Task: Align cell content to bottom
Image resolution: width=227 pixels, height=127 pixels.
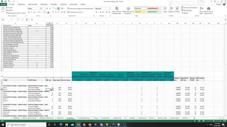Action: pyautogui.click(x=59, y=8)
